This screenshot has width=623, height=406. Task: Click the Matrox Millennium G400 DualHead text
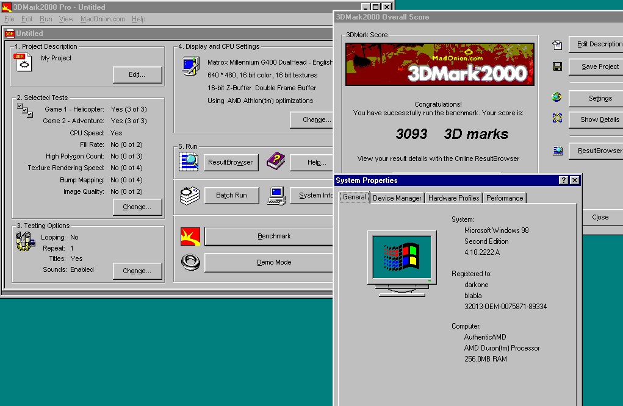click(x=269, y=62)
